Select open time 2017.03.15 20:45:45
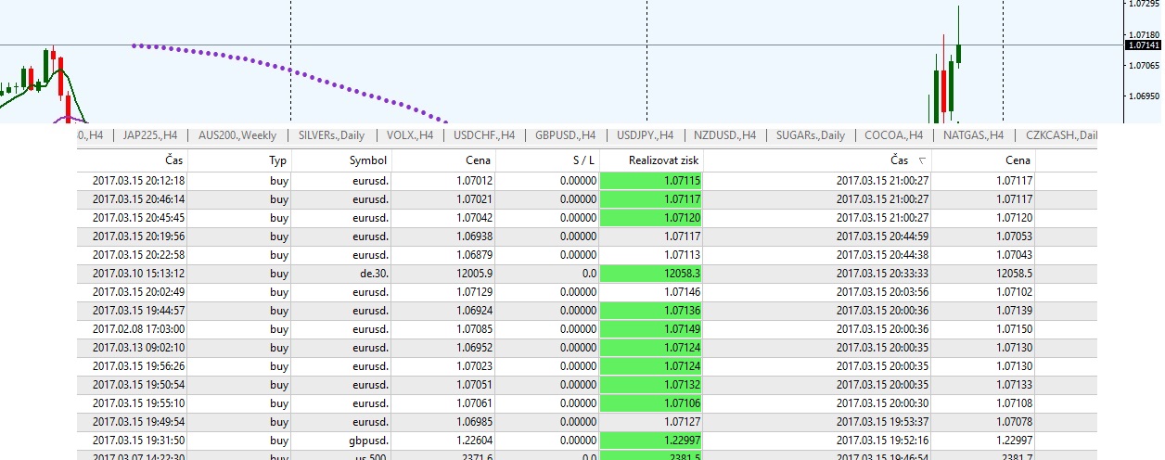1165x460 pixels. coord(139,218)
